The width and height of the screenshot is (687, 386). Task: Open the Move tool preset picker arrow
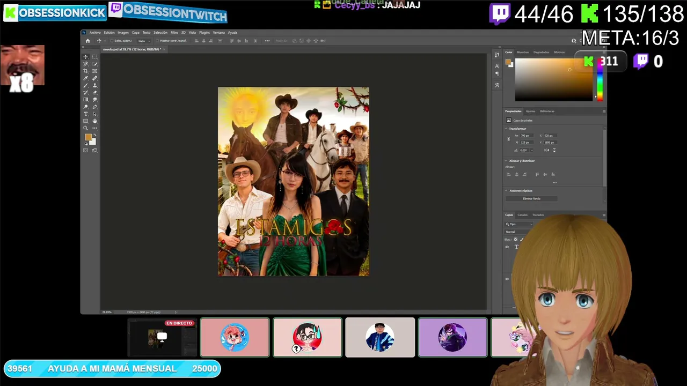tap(104, 41)
